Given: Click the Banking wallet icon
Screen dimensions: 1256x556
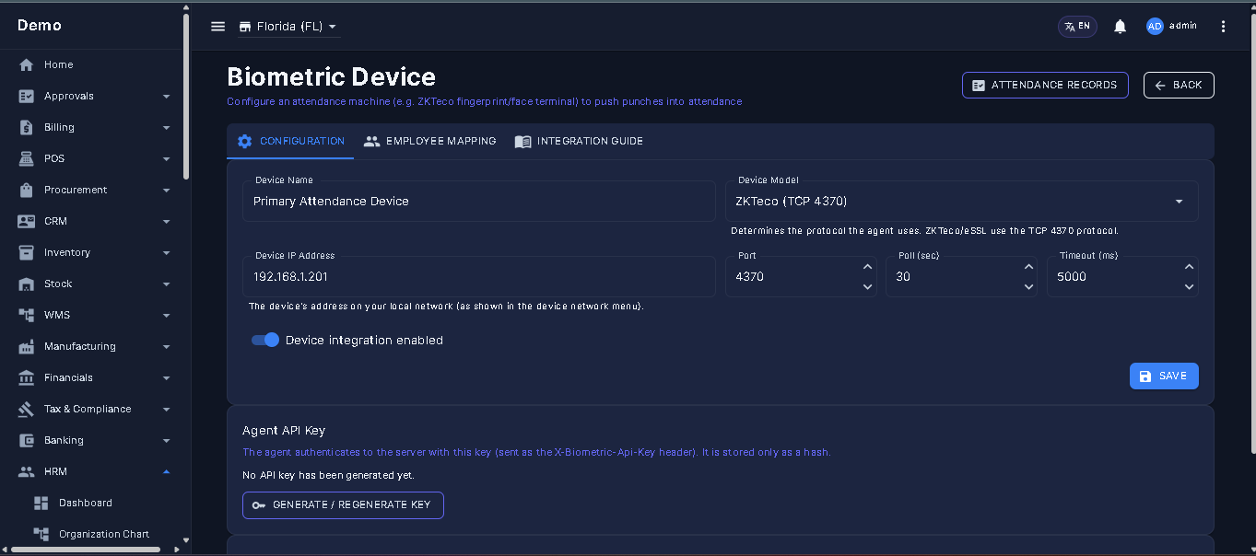Looking at the screenshot, I should coord(27,440).
